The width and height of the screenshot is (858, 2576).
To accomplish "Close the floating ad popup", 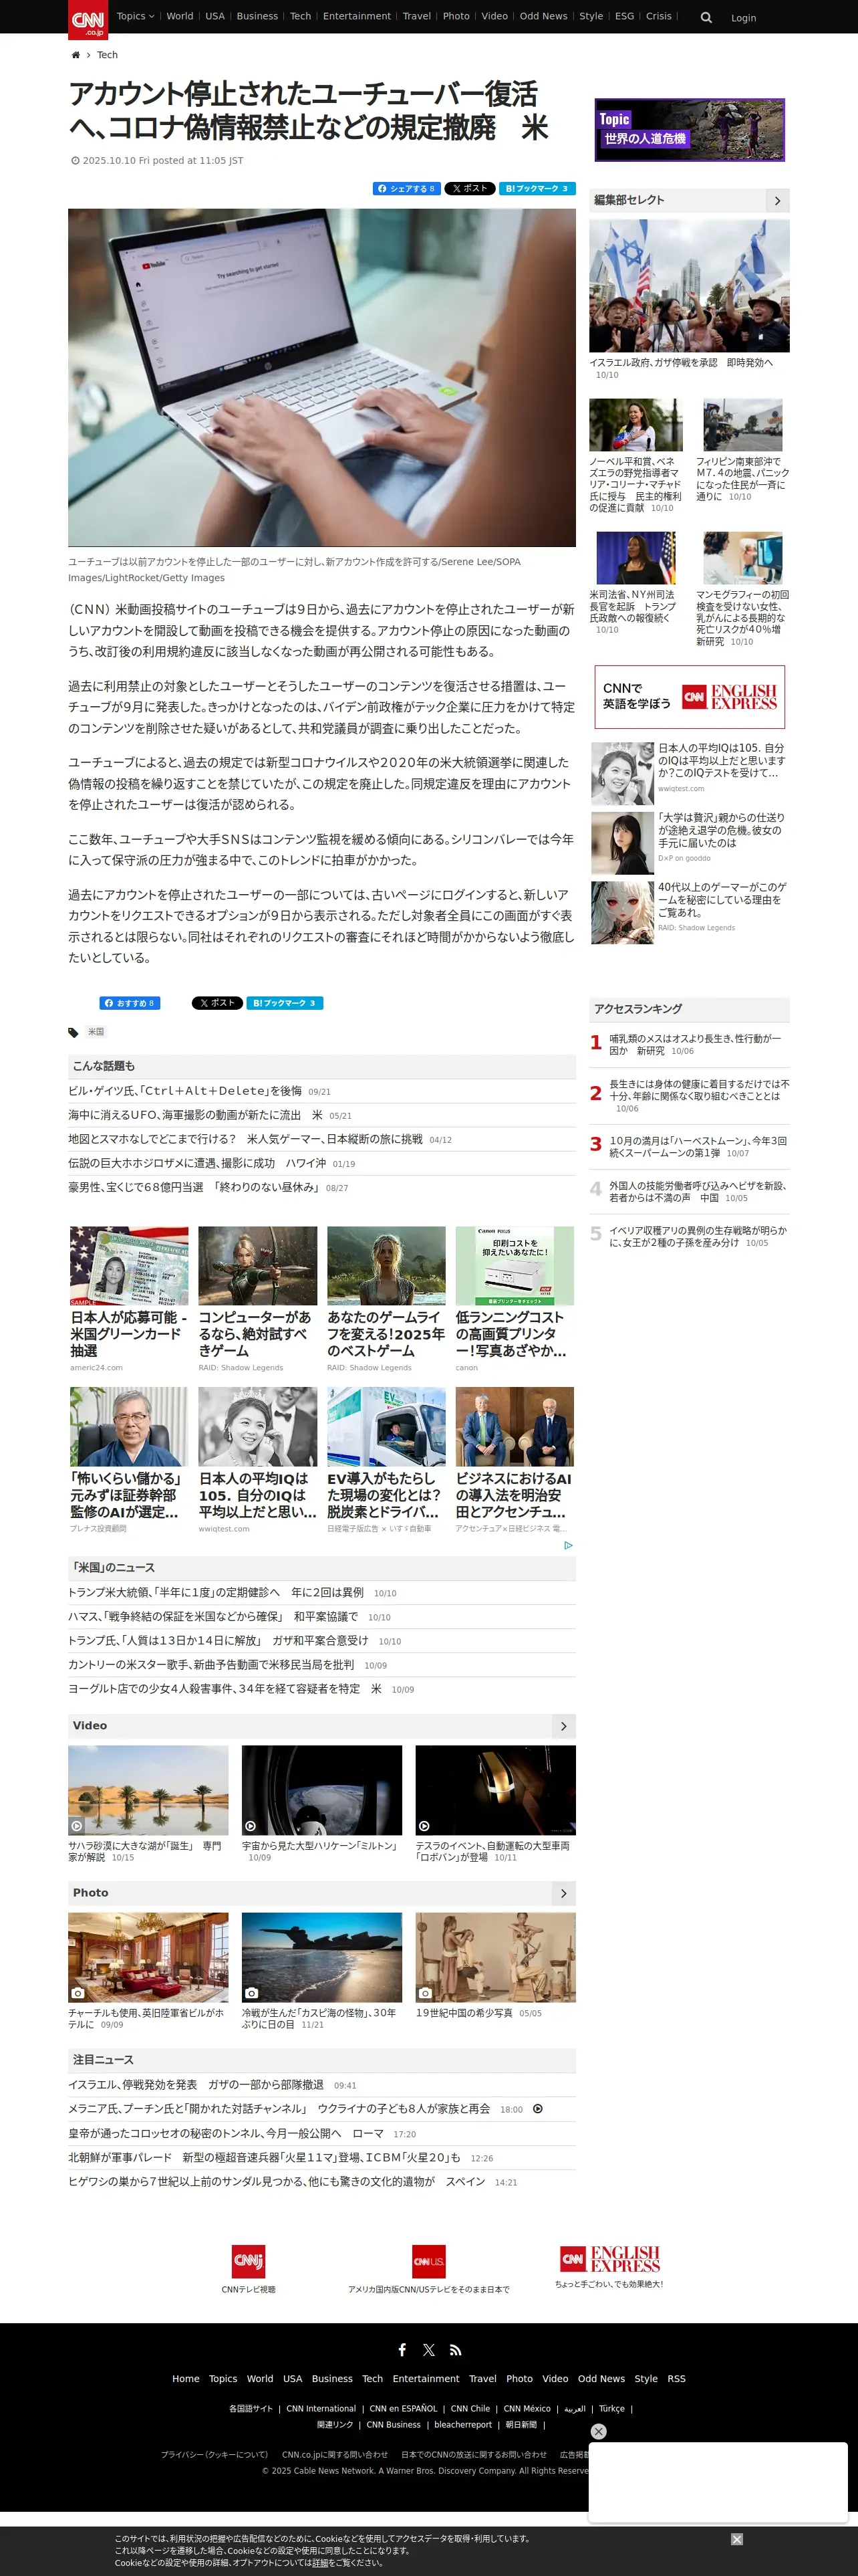I will pyautogui.click(x=598, y=2431).
